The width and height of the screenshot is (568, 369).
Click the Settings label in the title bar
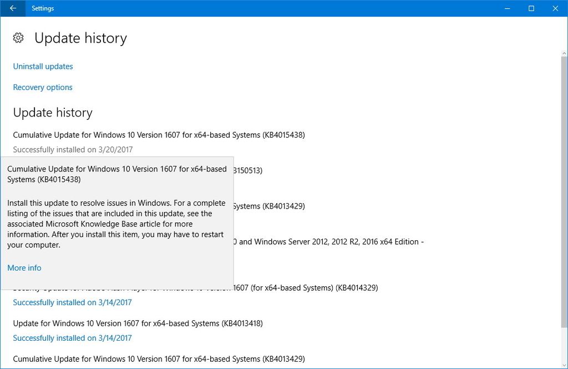[x=43, y=8]
